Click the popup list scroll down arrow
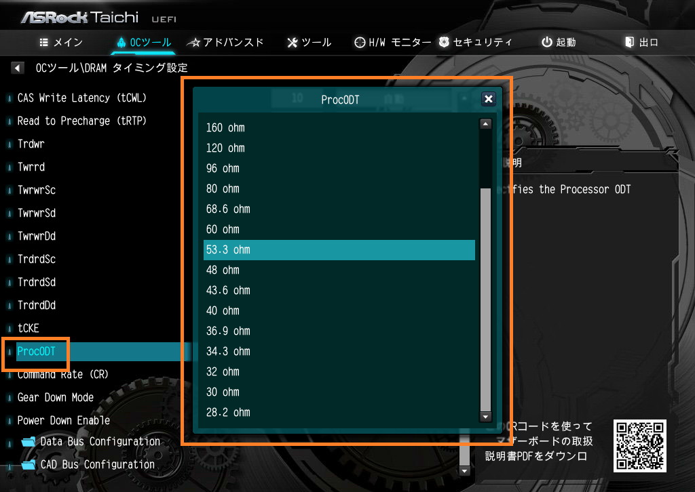Viewport: 695px width, 492px height. (486, 417)
